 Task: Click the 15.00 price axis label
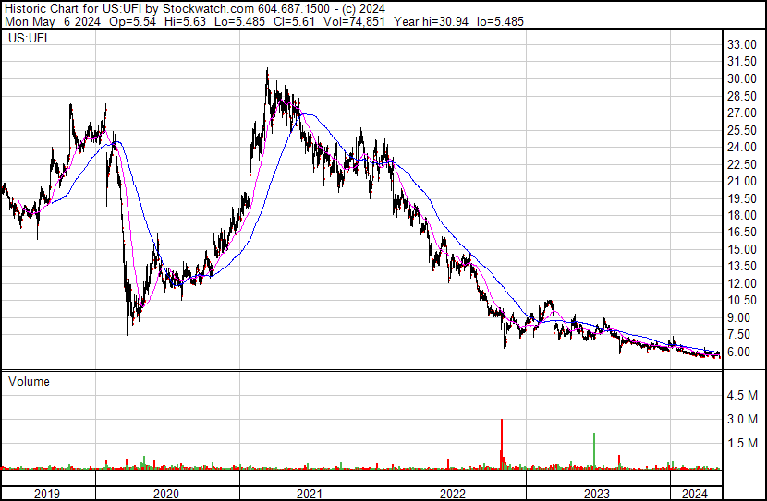(743, 249)
